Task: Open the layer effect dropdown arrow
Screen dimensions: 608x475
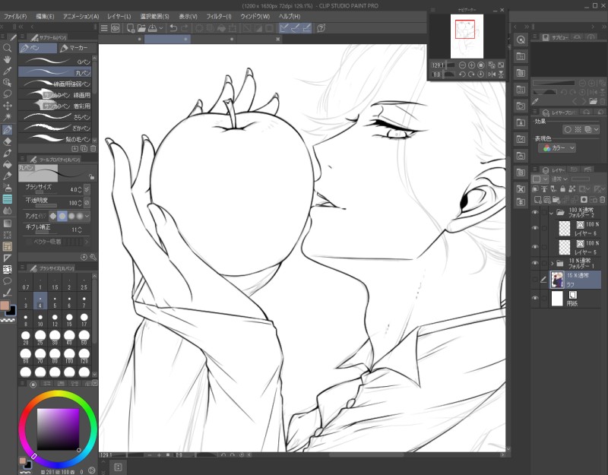Action: click(597, 129)
